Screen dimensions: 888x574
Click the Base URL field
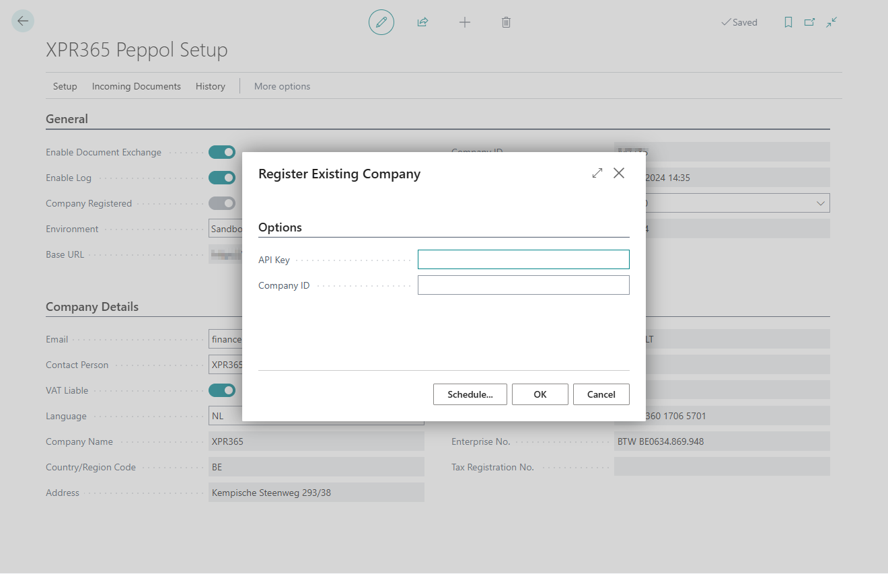tap(226, 254)
